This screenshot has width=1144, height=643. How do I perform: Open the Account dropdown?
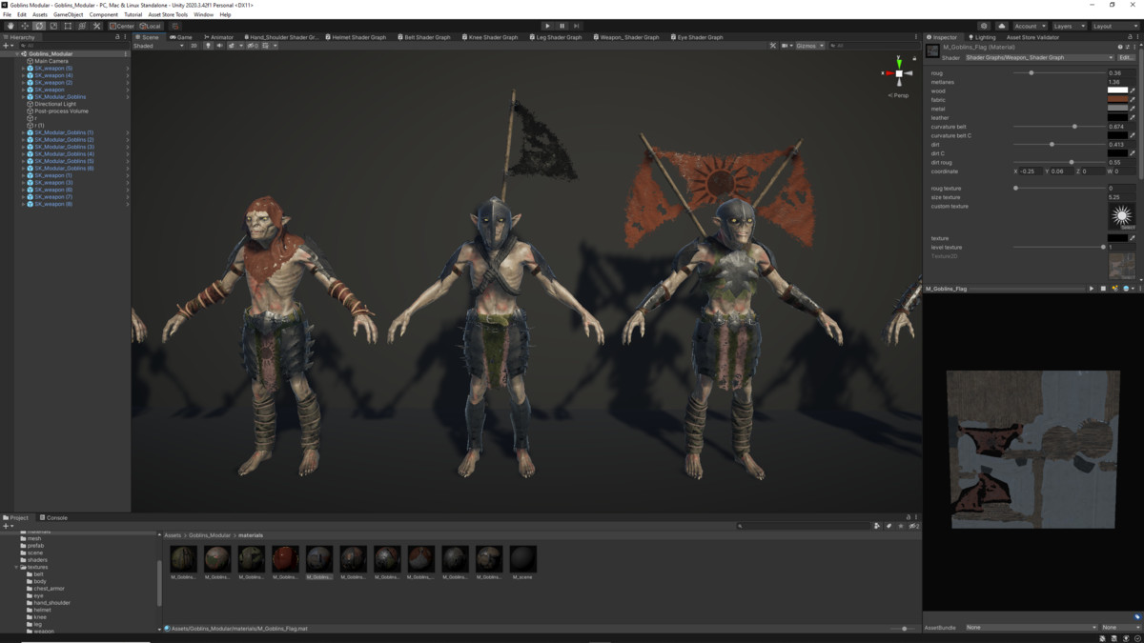pyautogui.click(x=1030, y=26)
